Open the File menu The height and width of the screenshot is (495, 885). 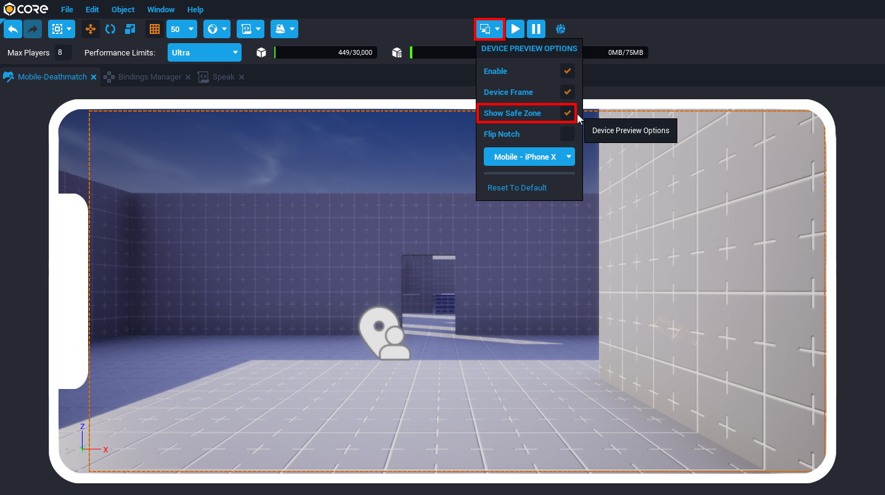click(67, 10)
